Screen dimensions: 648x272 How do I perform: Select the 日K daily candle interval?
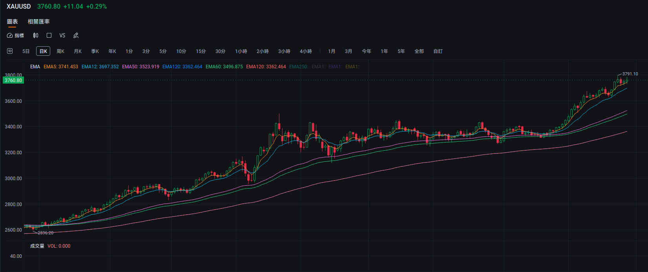[43, 51]
